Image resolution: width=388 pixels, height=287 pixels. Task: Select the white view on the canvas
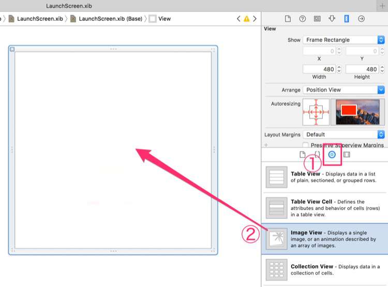coord(113,150)
